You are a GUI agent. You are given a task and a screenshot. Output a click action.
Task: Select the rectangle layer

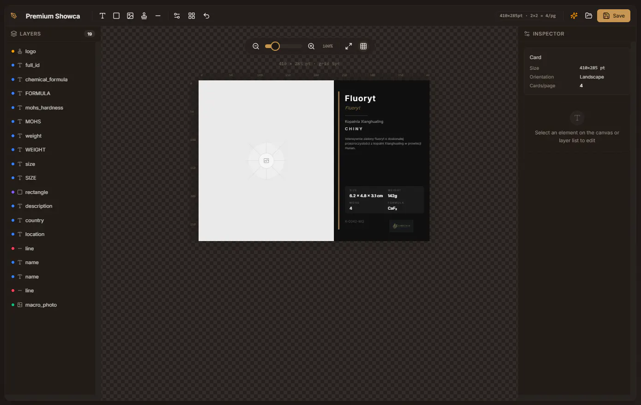[51, 192]
